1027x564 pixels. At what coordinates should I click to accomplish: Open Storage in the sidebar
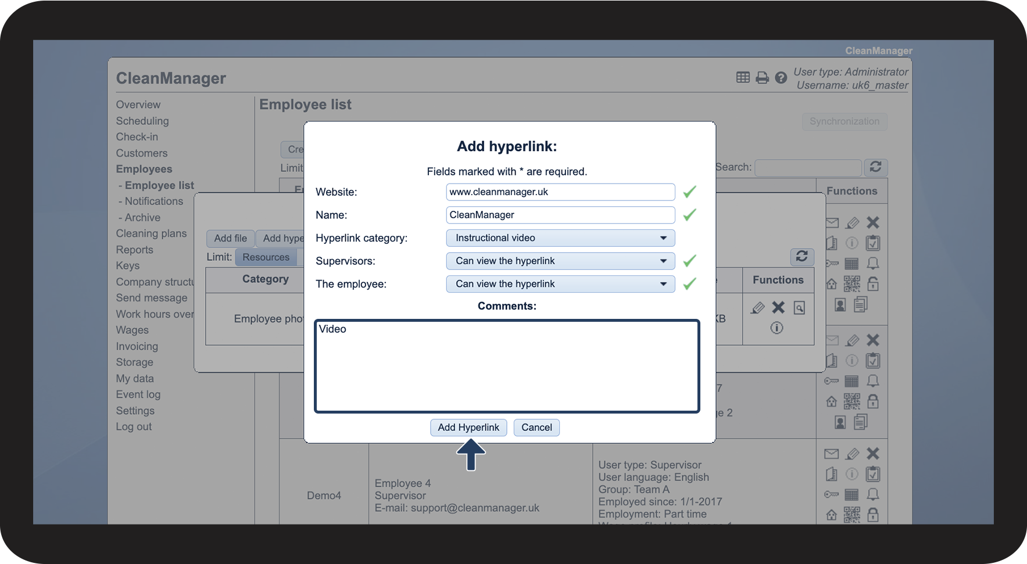pyautogui.click(x=135, y=362)
